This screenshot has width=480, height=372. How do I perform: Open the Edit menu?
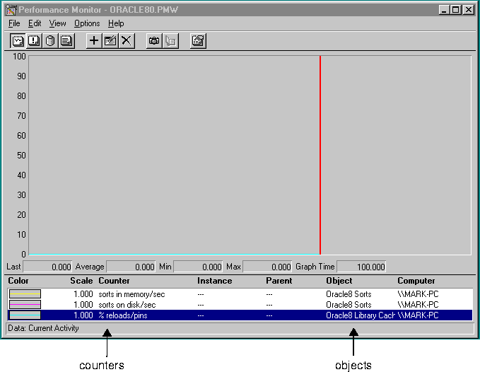[x=35, y=23]
